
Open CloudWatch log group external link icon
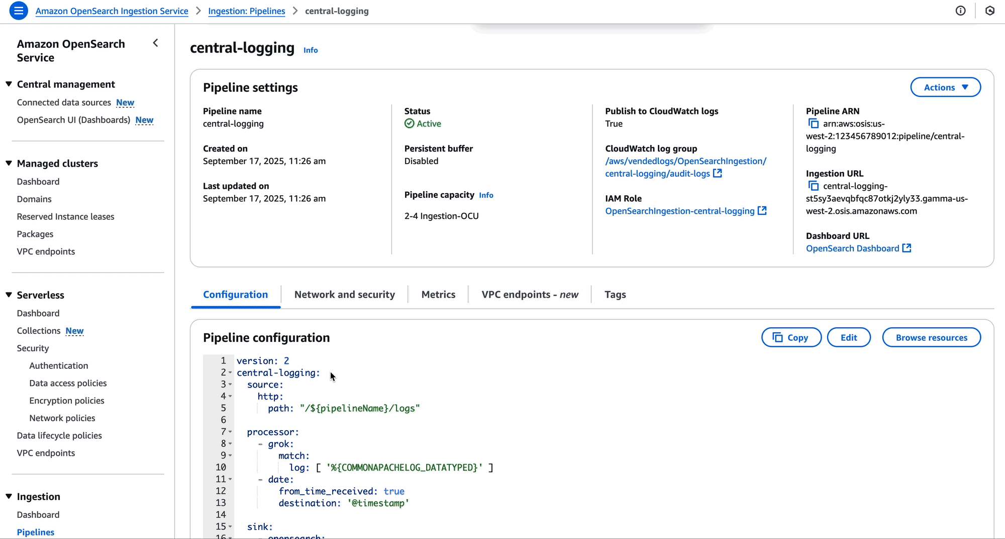click(718, 173)
